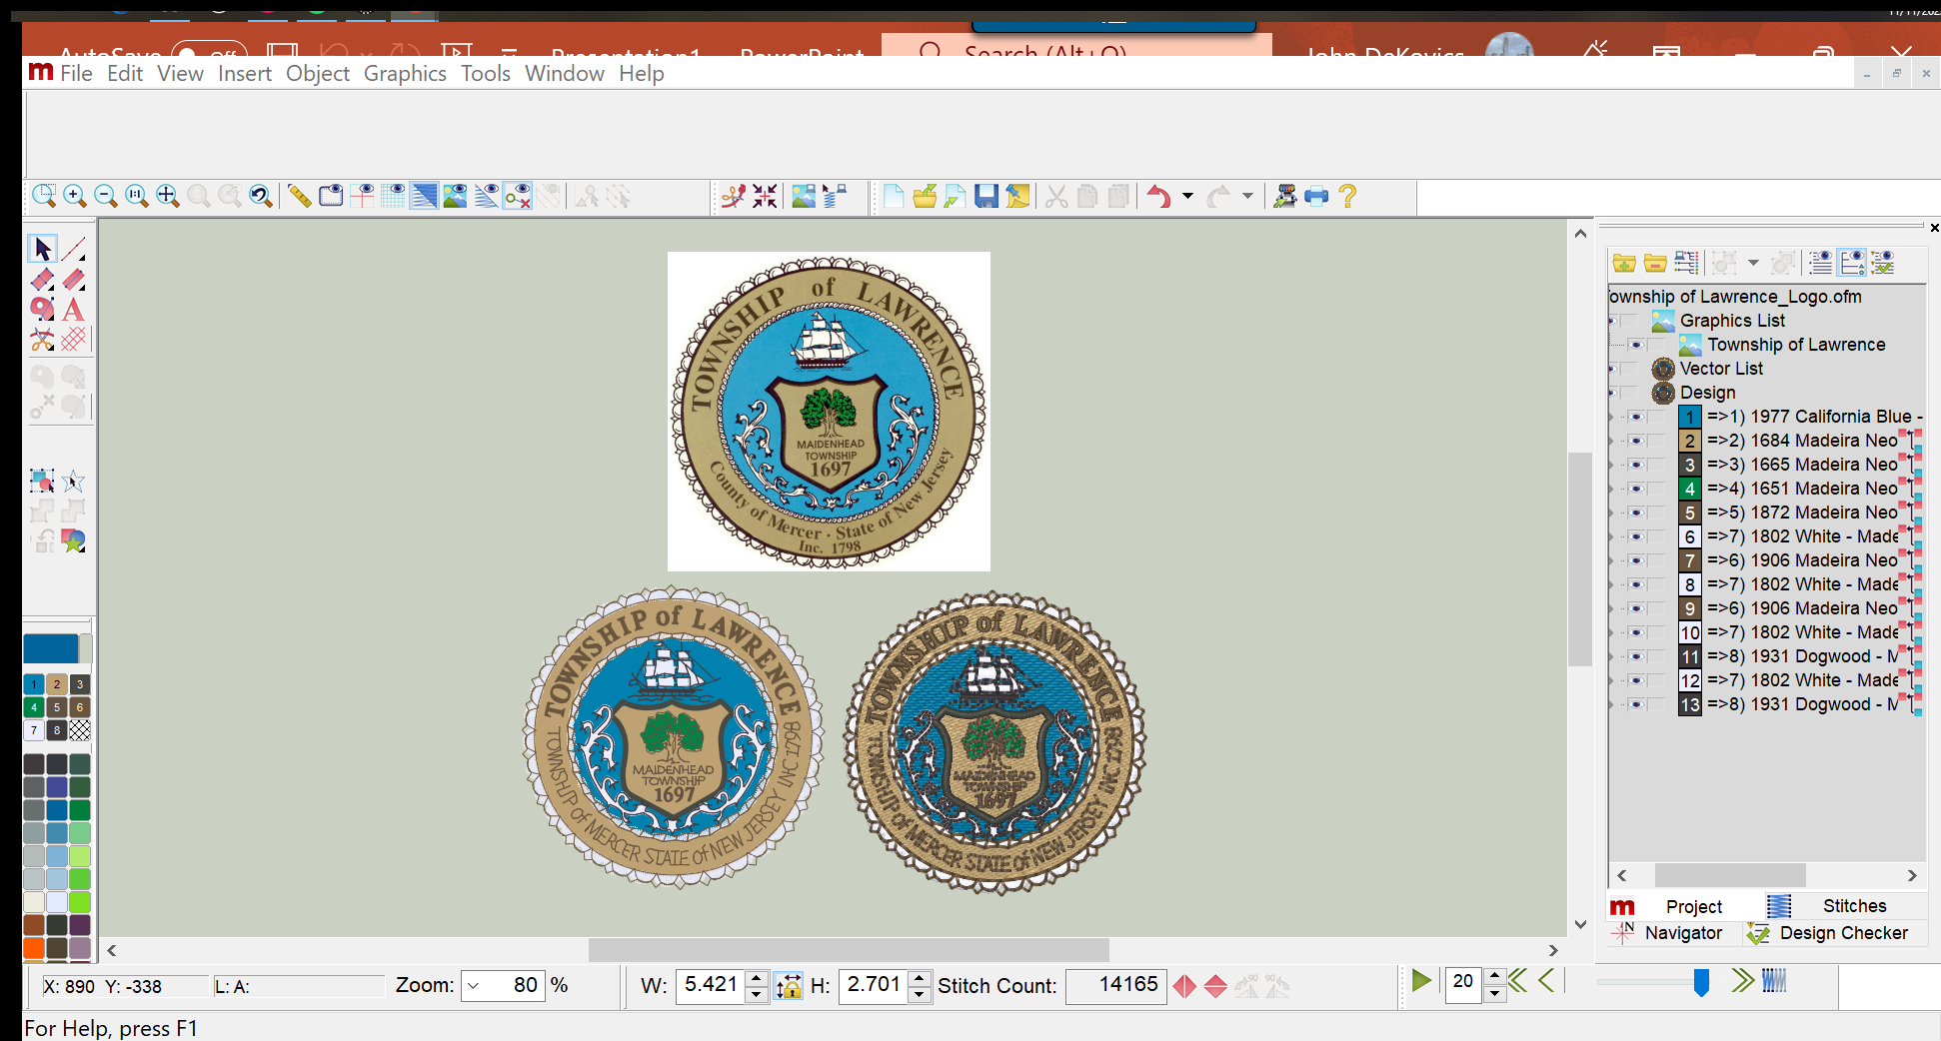
Task: Toggle visibility of Township of Lawrence graphic
Action: click(x=1636, y=345)
